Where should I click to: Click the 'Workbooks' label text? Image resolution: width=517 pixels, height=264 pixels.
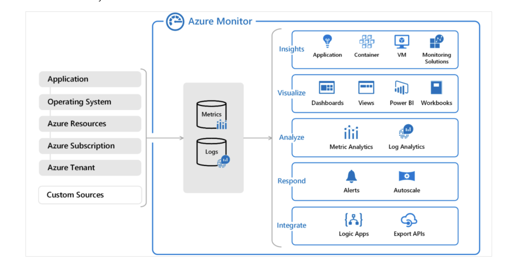(436, 103)
